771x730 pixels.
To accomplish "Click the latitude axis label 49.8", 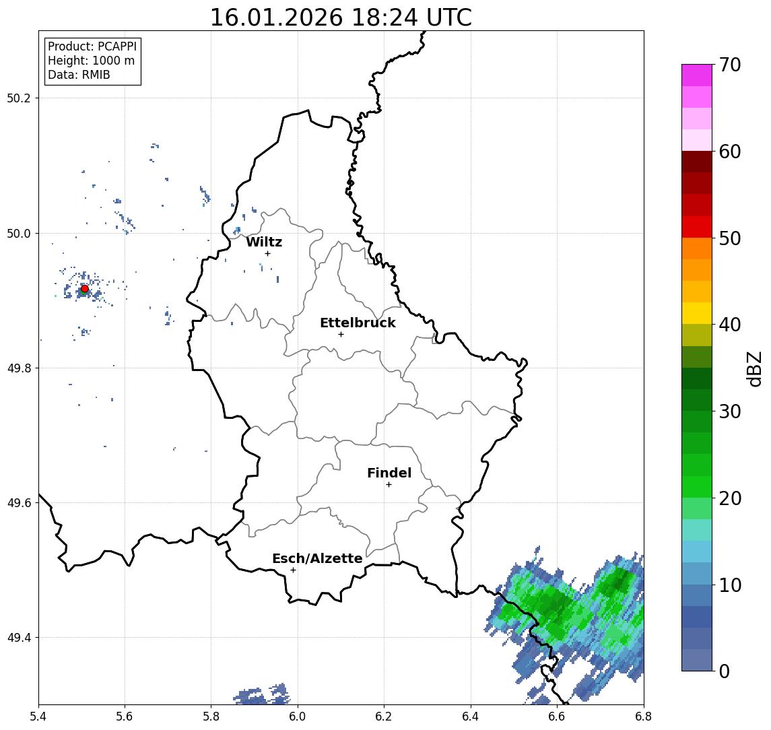I will (x=19, y=368).
